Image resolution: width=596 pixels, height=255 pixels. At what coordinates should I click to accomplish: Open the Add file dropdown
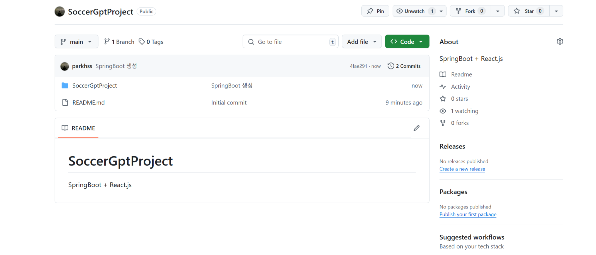tap(362, 42)
